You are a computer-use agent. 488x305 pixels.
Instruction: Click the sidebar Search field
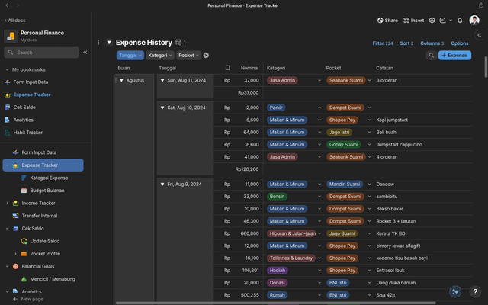(41, 53)
